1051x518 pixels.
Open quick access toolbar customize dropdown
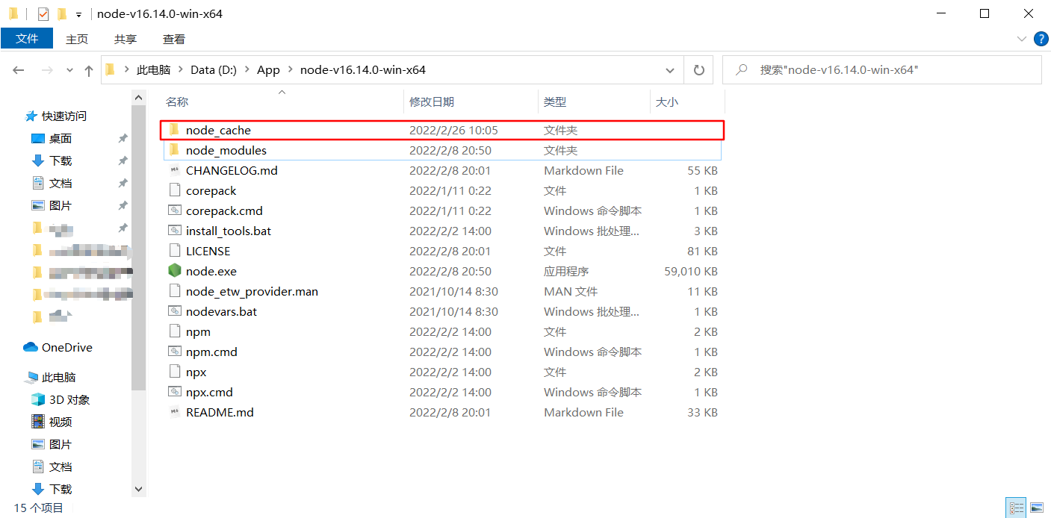click(78, 14)
